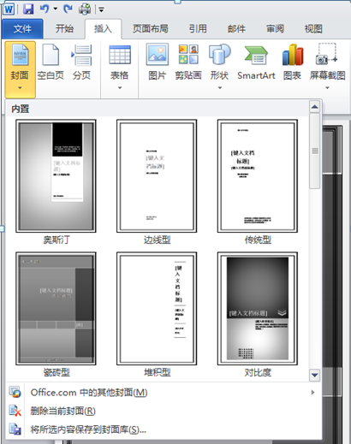Expand the Office.com covers submenu arrow
The width and height of the screenshot is (351, 444).
312,393
